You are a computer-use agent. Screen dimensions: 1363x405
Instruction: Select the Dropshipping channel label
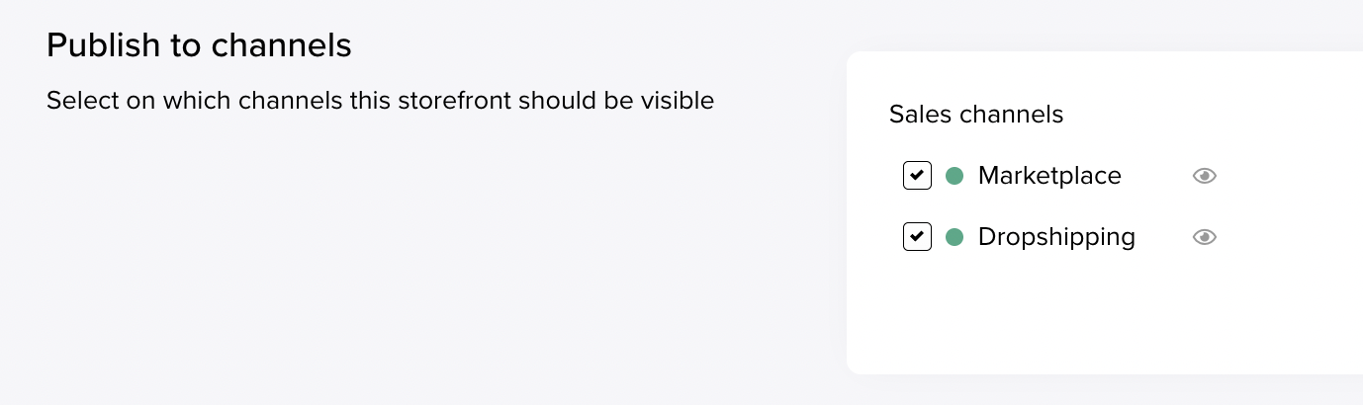click(x=1056, y=237)
